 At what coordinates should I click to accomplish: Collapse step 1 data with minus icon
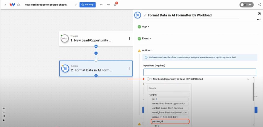(148, 79)
